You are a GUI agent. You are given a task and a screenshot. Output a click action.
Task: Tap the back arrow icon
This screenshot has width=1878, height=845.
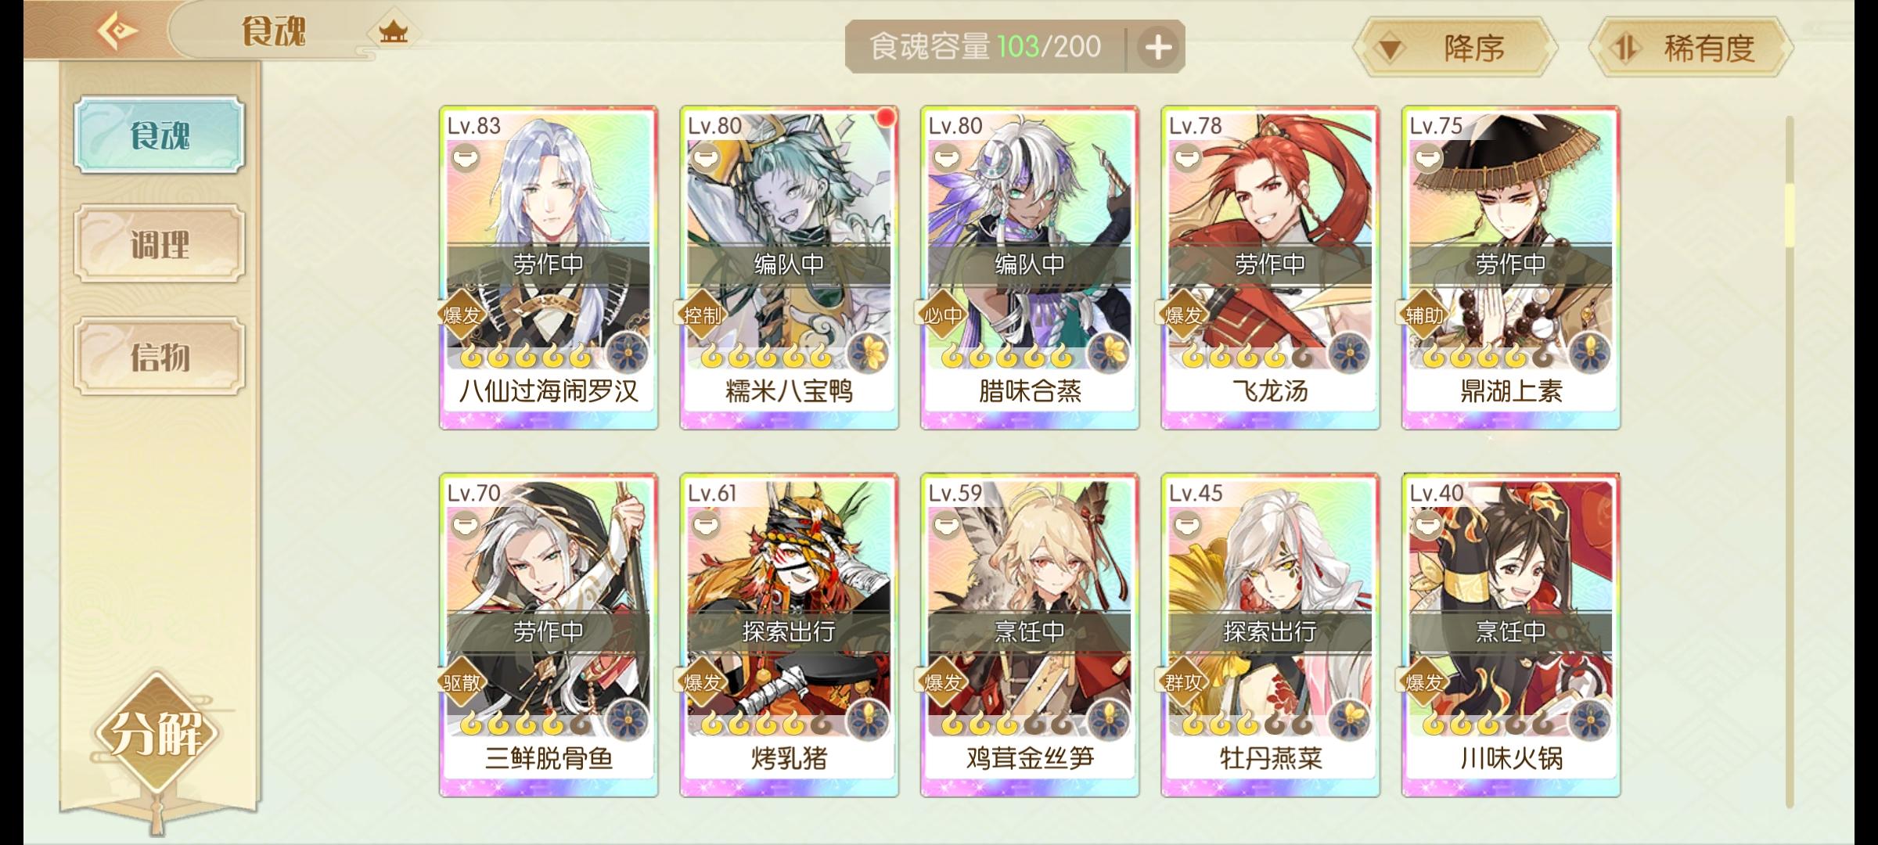coord(117,31)
